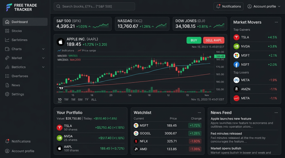This screenshot has height=158, width=285.
Task: Click the NVDA icon in Your Portfolio
Action: click(60, 138)
